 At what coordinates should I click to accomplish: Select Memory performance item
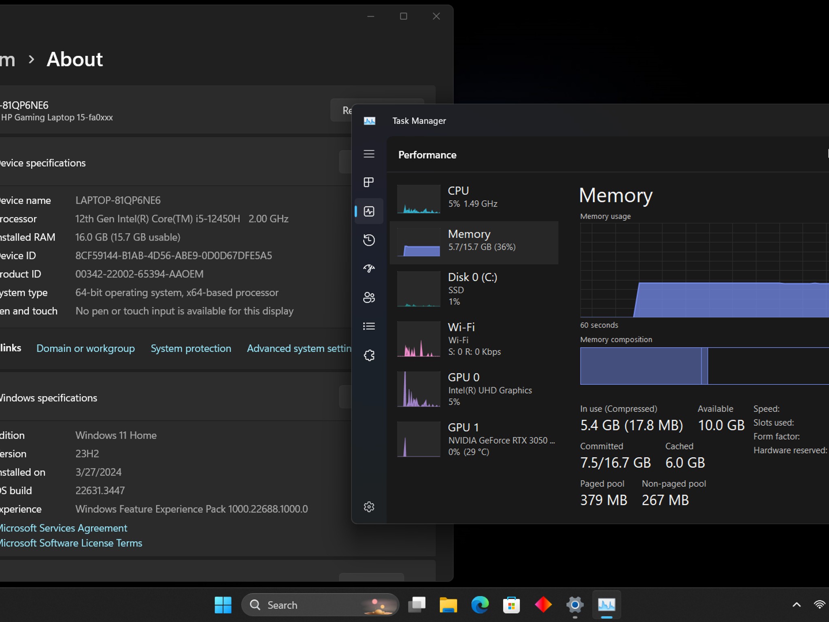click(x=474, y=243)
